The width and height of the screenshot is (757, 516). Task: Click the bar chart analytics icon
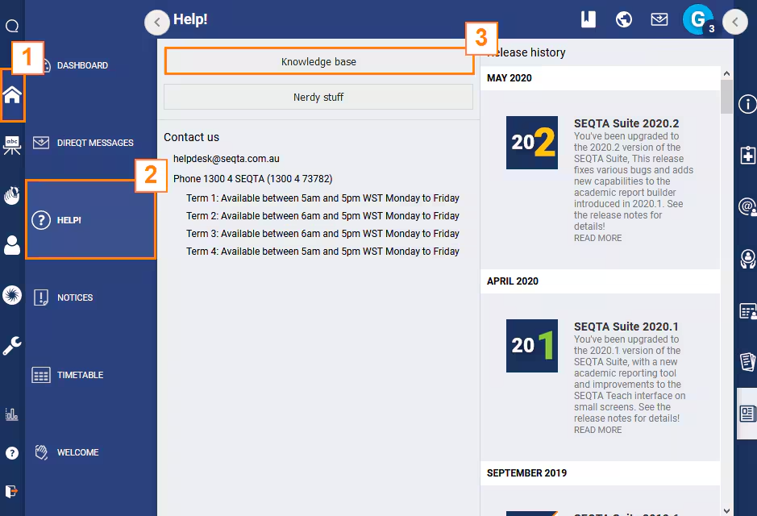click(x=12, y=414)
